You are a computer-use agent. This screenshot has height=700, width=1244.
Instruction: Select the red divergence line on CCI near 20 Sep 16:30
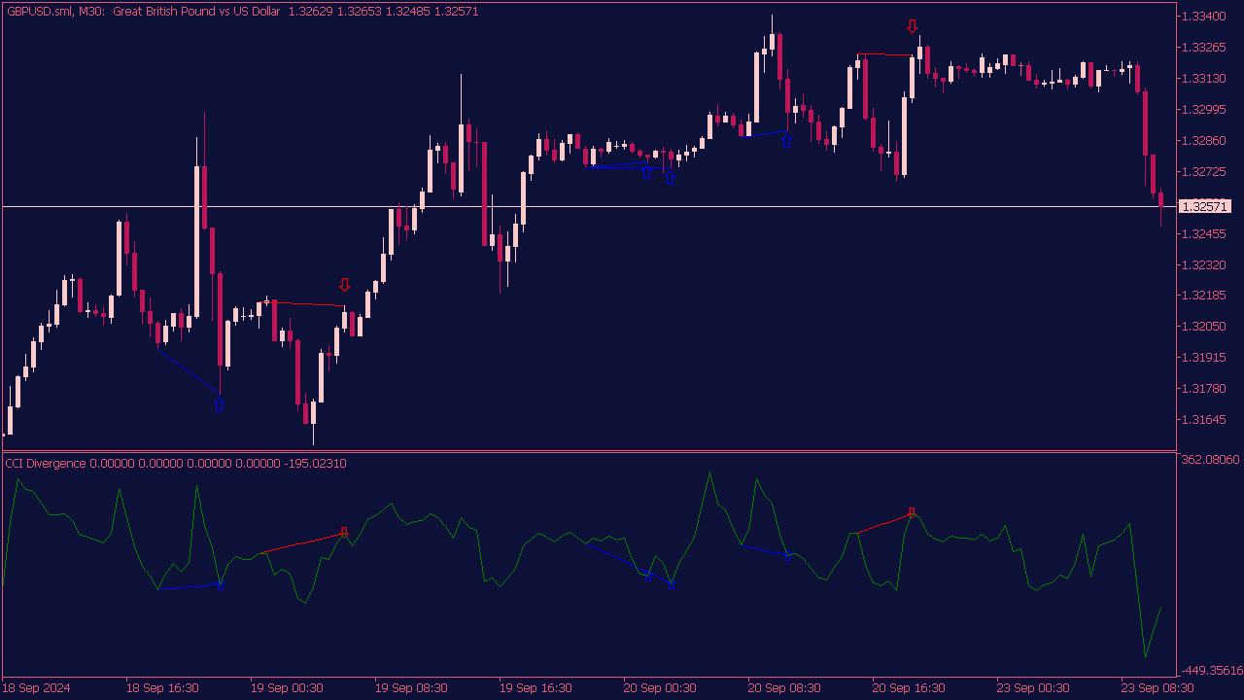click(x=885, y=523)
